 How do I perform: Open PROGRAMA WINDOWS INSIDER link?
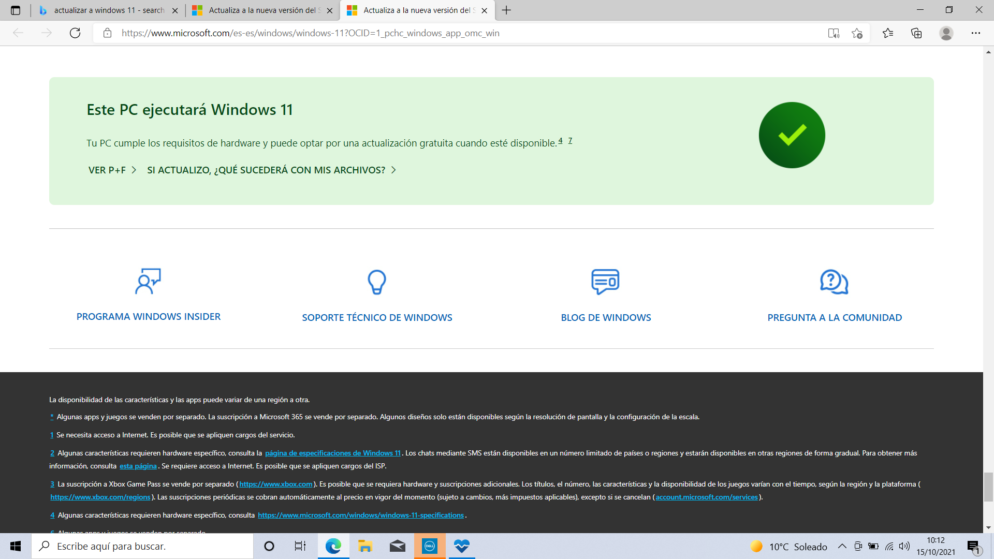149,316
